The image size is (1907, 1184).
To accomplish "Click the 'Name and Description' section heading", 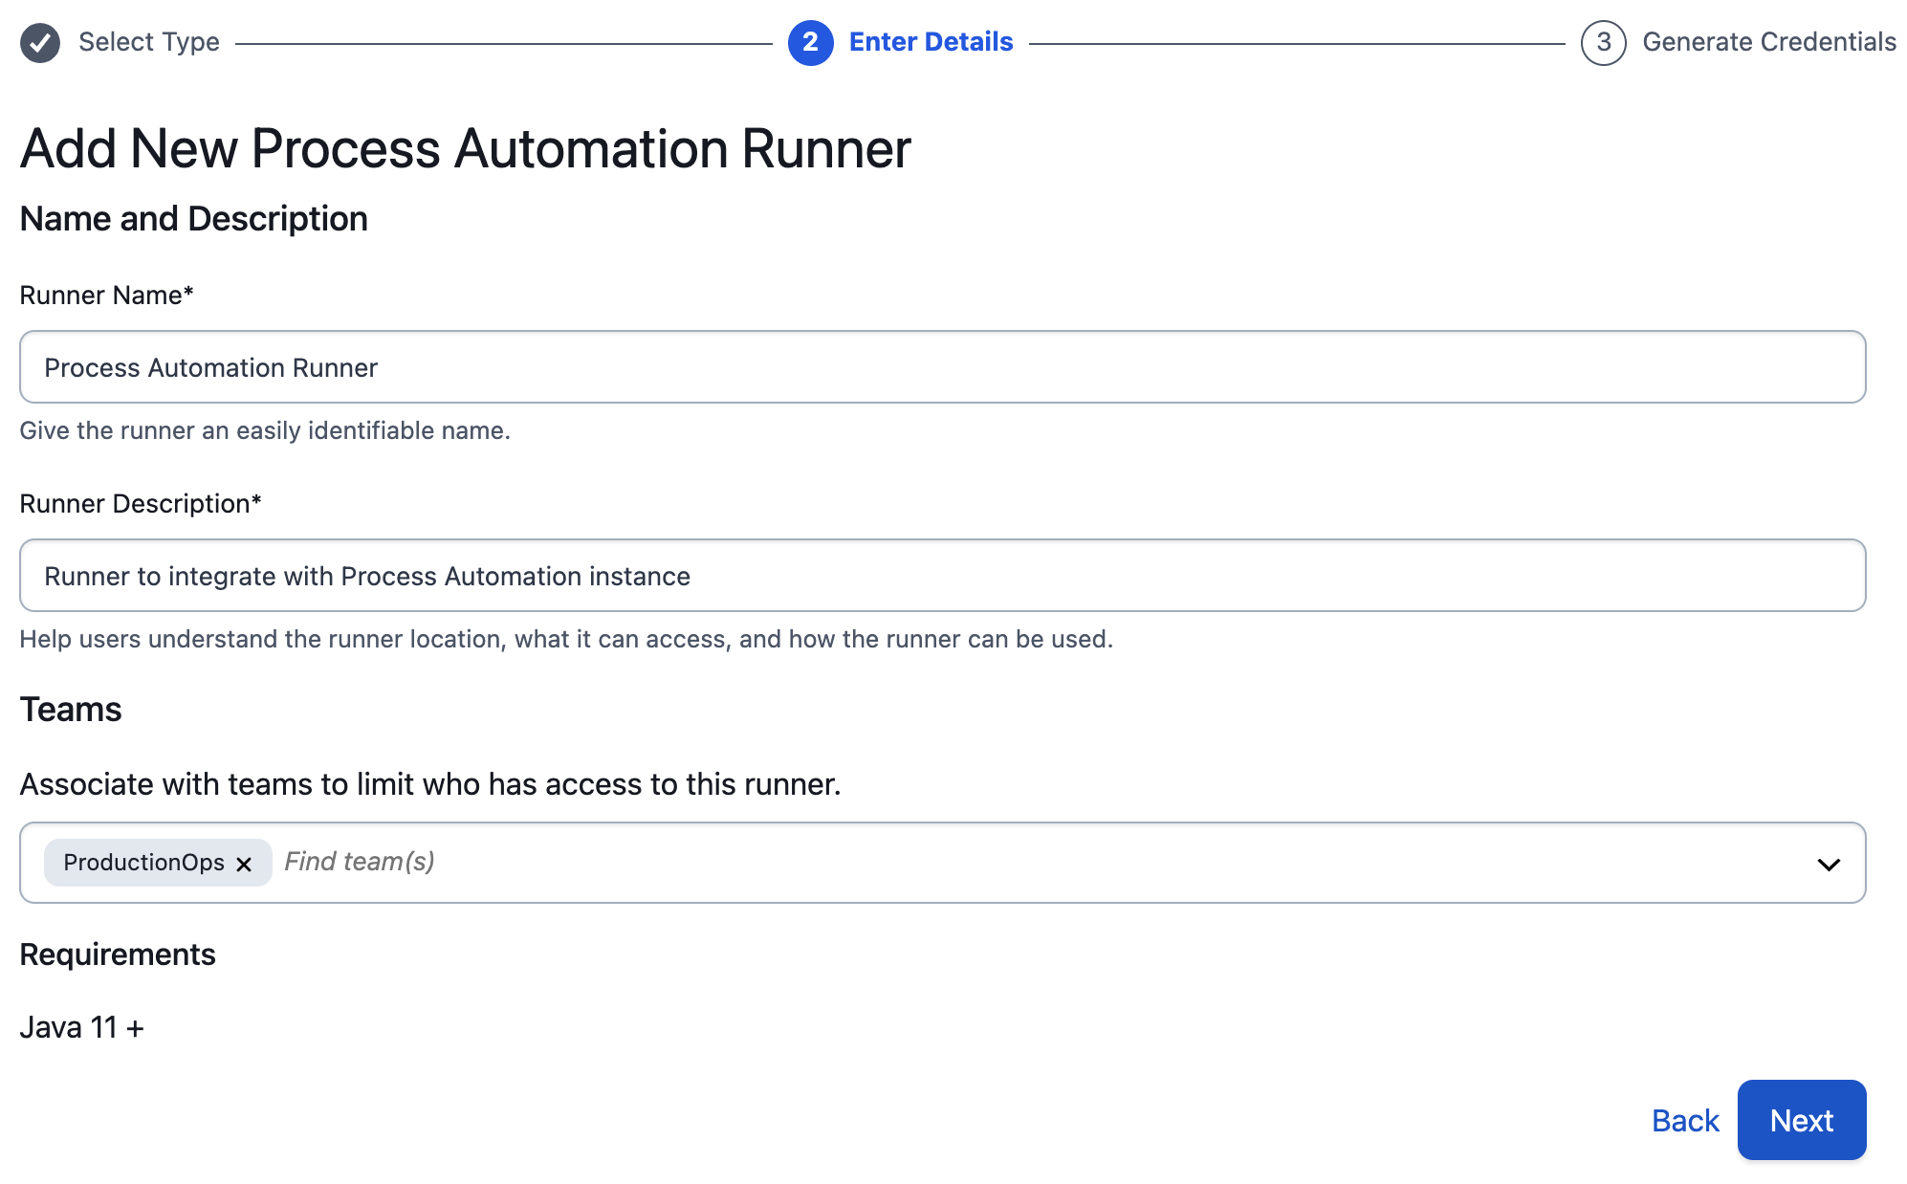I will [x=194, y=219].
